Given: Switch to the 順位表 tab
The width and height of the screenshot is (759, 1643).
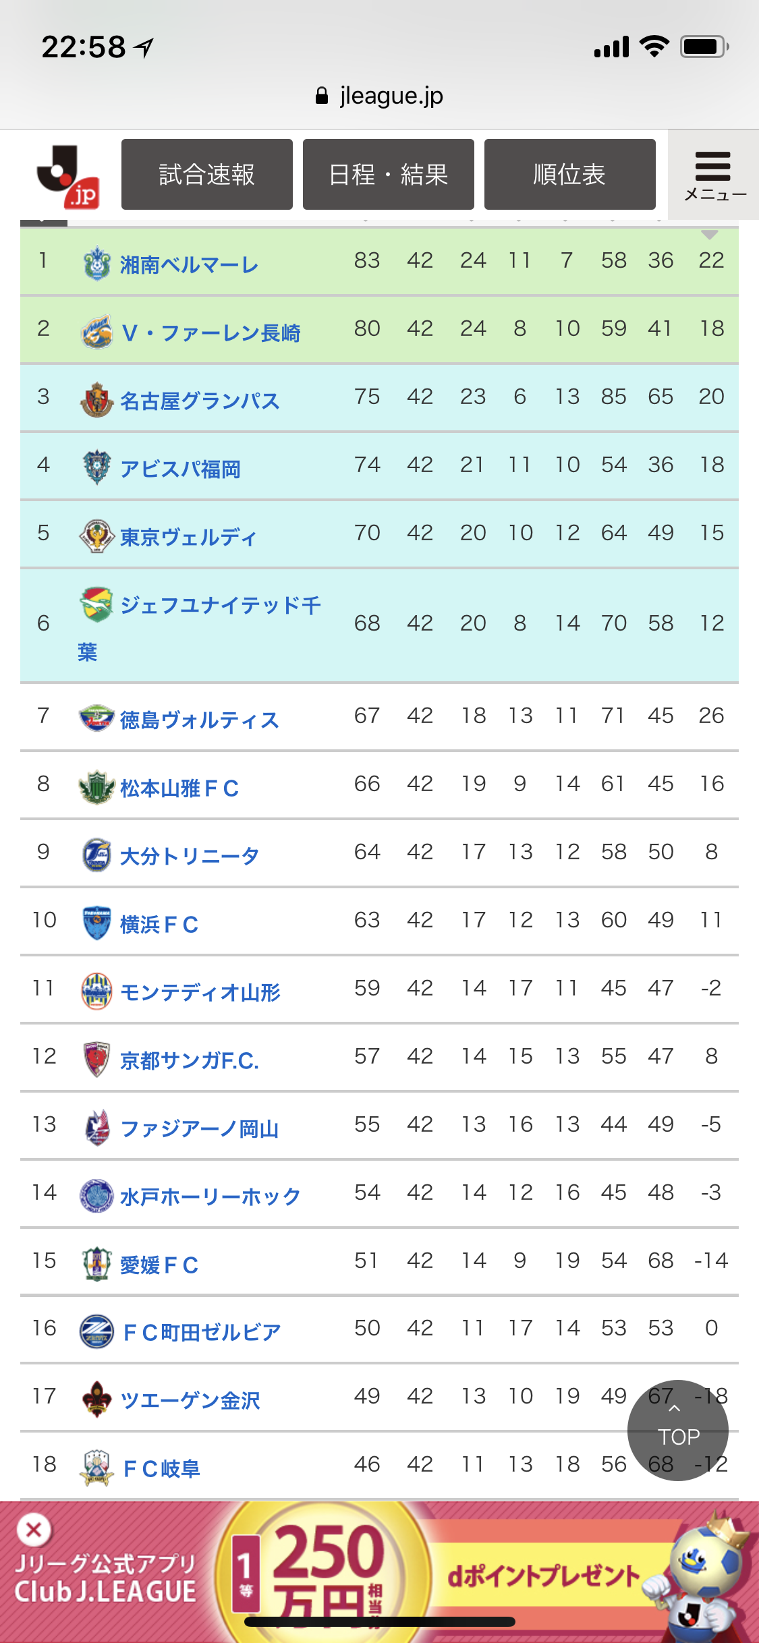Looking at the screenshot, I should (x=570, y=175).
